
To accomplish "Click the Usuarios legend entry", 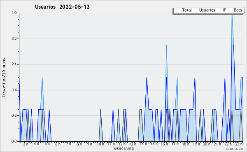I will click(204, 10).
